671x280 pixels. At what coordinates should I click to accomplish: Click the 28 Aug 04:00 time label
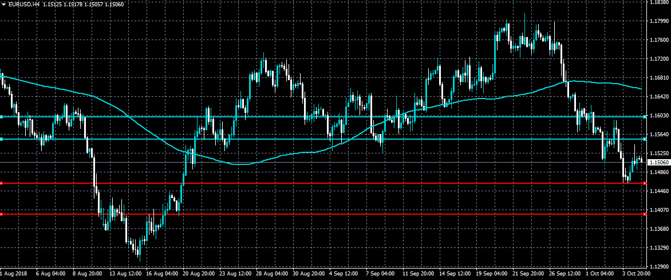[x=272, y=273]
